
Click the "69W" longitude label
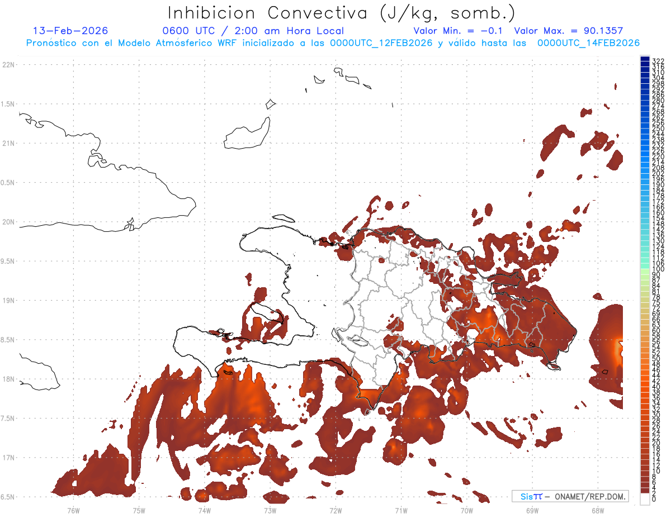pyautogui.click(x=532, y=510)
